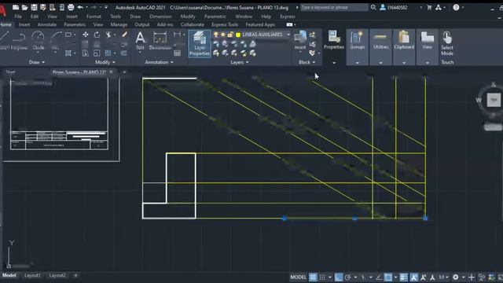503x283 pixels.
Task: Click the search keyword input field
Action: point(334,7)
